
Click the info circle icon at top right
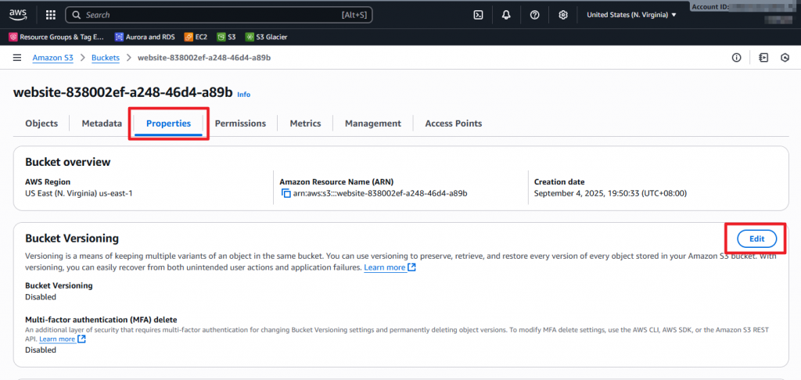coord(736,58)
